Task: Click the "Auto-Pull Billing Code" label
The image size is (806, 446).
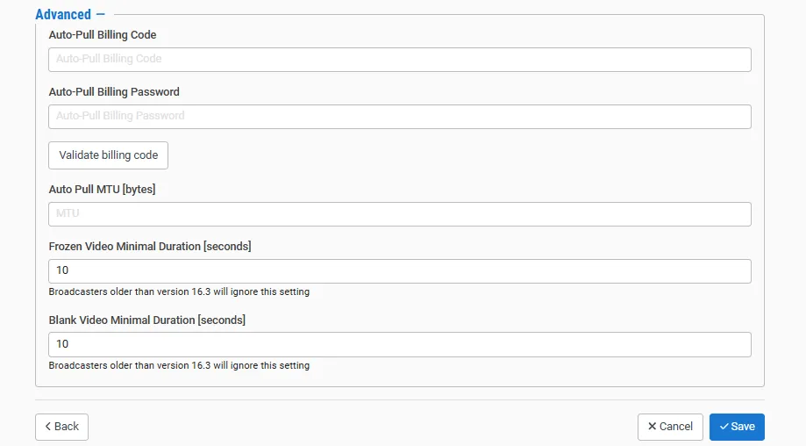Action: (x=103, y=35)
